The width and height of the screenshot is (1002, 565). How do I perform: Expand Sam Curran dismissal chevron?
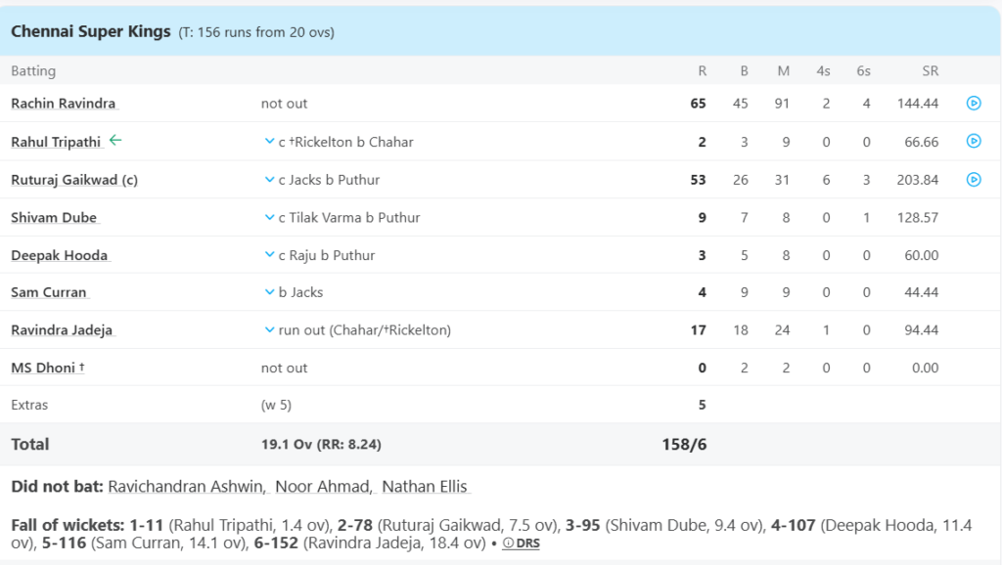click(x=270, y=292)
